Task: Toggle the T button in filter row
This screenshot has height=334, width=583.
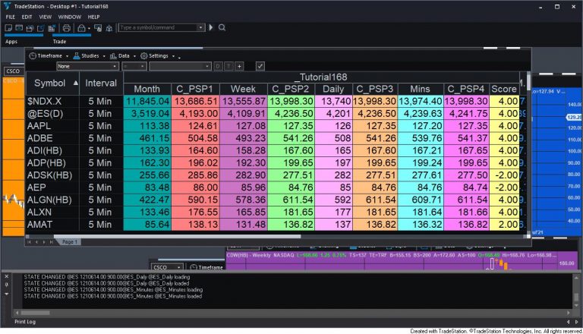Action: click(x=228, y=66)
